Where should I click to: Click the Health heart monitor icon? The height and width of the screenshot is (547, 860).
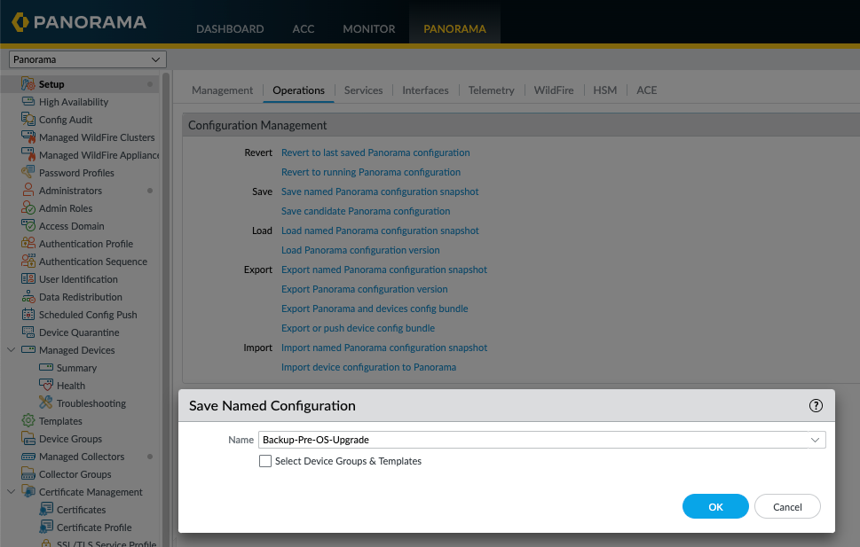tap(46, 385)
